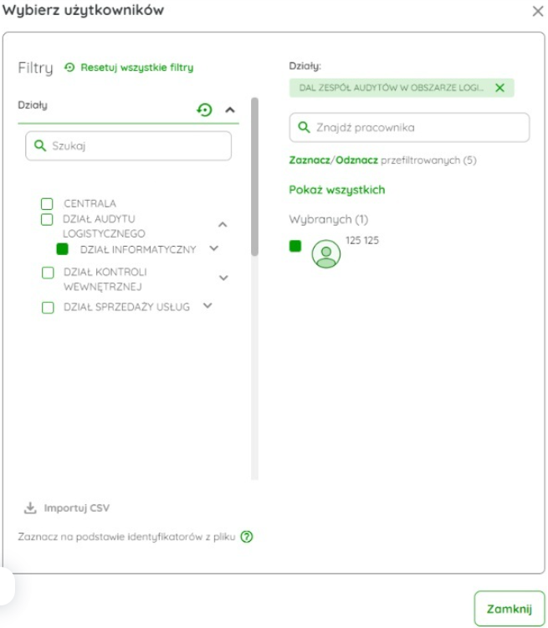The image size is (548, 628).
Task: Check the CENTRALA checkbox
Action: [x=48, y=203]
